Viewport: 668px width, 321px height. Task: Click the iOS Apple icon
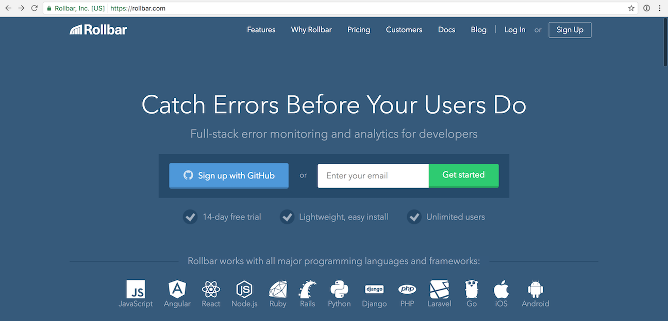point(500,289)
